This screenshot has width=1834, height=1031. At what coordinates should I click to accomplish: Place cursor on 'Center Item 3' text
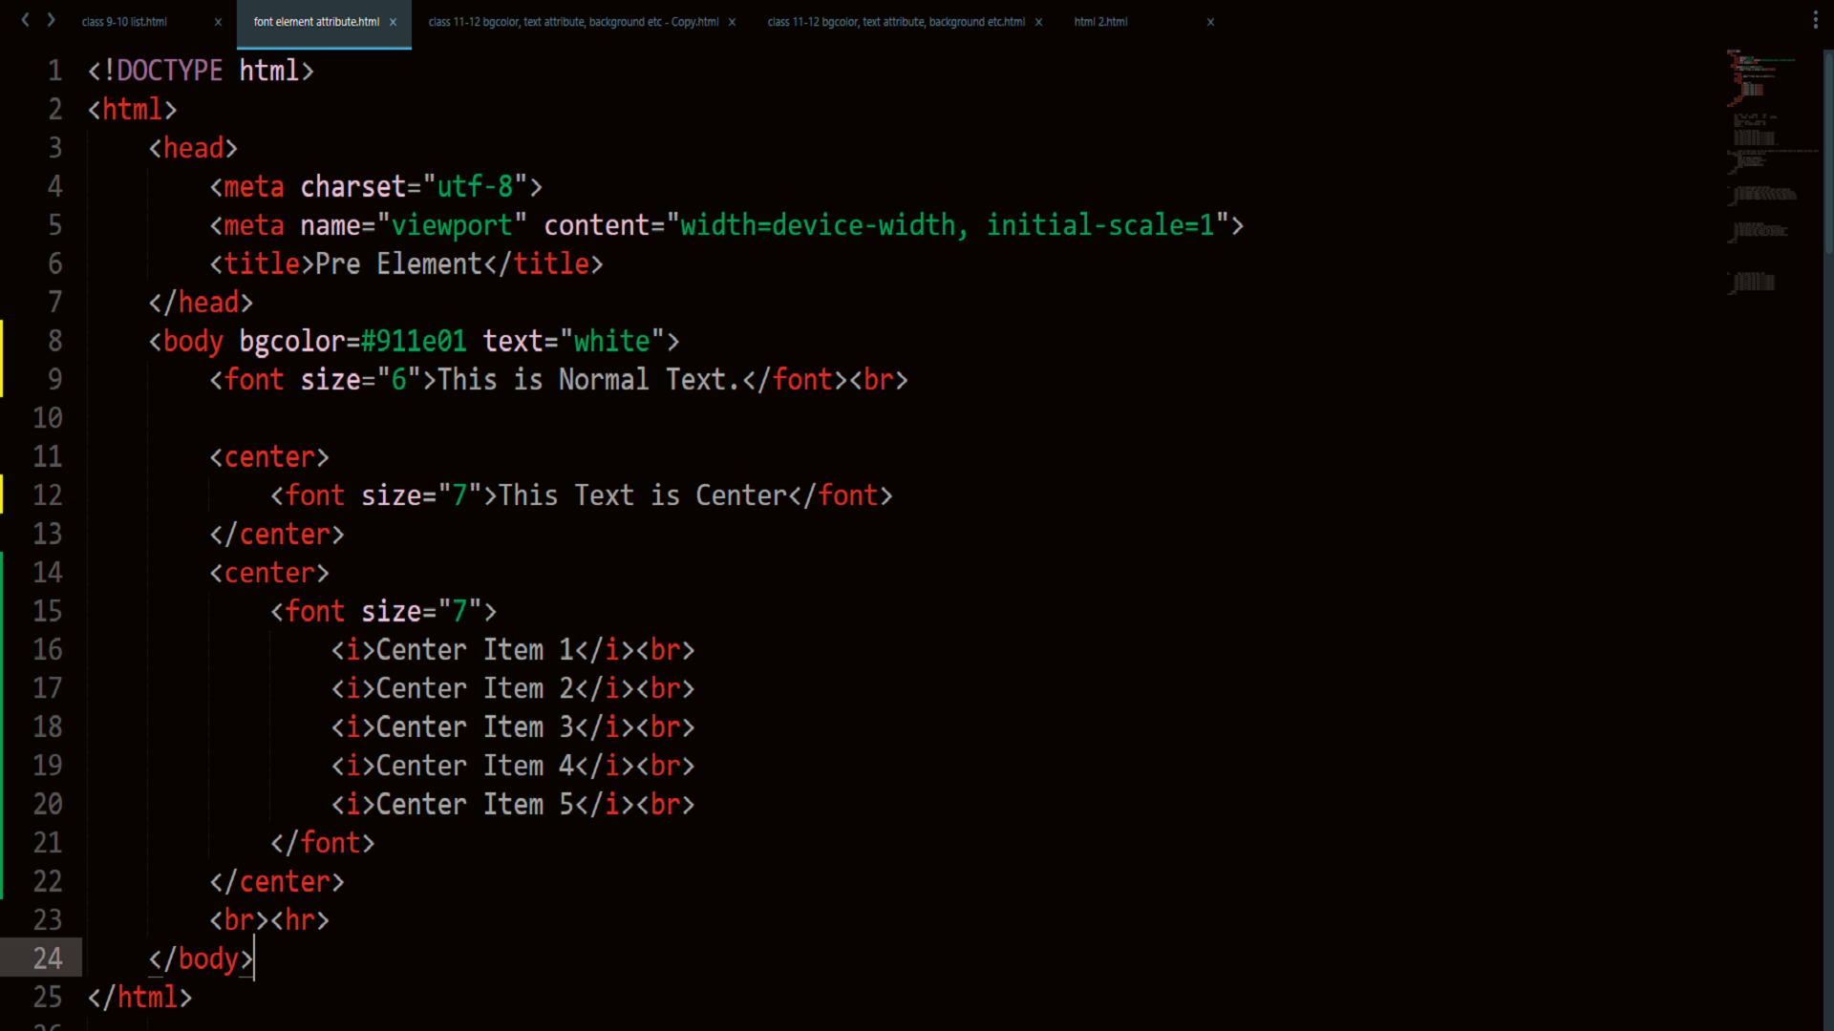475,727
